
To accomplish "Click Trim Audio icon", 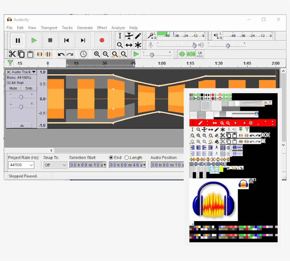I will (x=39, y=54).
